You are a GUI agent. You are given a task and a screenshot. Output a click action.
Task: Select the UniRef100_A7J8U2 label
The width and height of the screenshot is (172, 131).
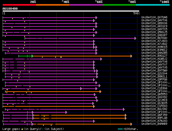coord(154,44)
